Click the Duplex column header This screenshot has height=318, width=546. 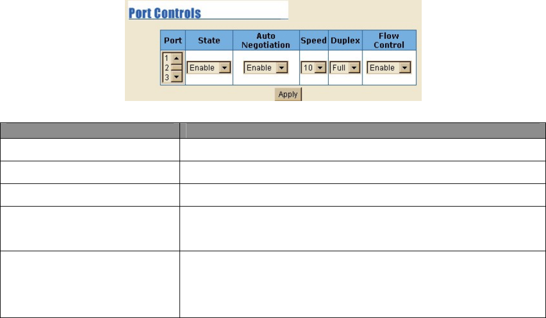tap(345, 41)
